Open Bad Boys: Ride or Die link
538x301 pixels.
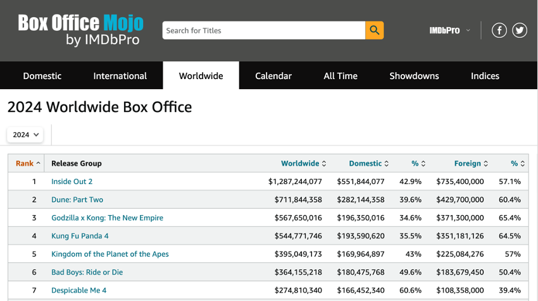coord(87,272)
